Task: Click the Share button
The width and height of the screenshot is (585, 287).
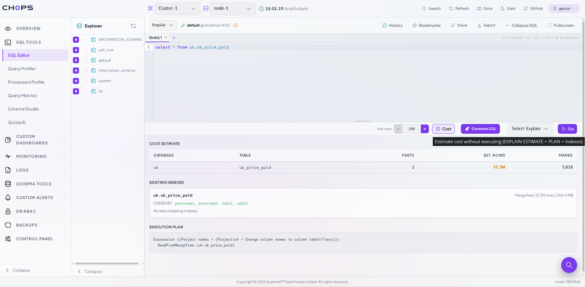Action: click(x=459, y=25)
